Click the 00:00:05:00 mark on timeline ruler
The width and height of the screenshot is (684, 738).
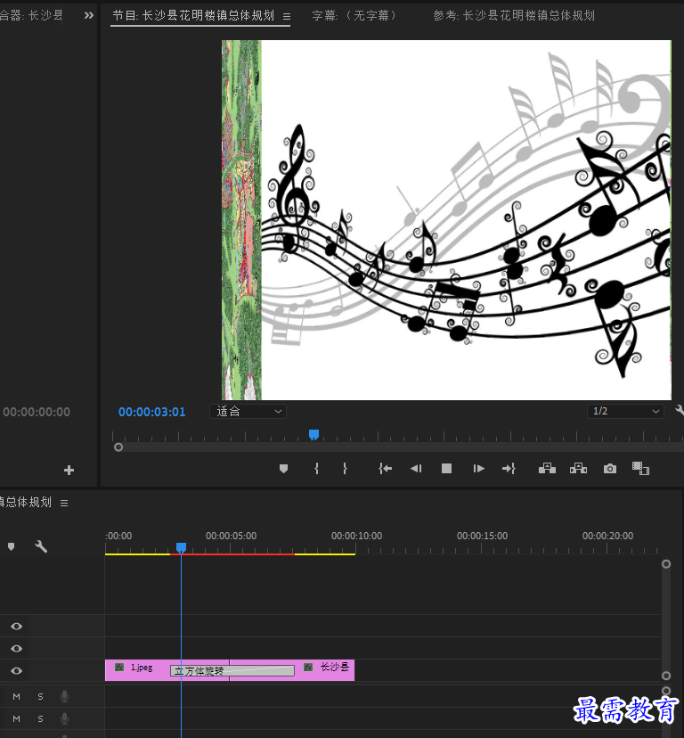click(x=231, y=536)
